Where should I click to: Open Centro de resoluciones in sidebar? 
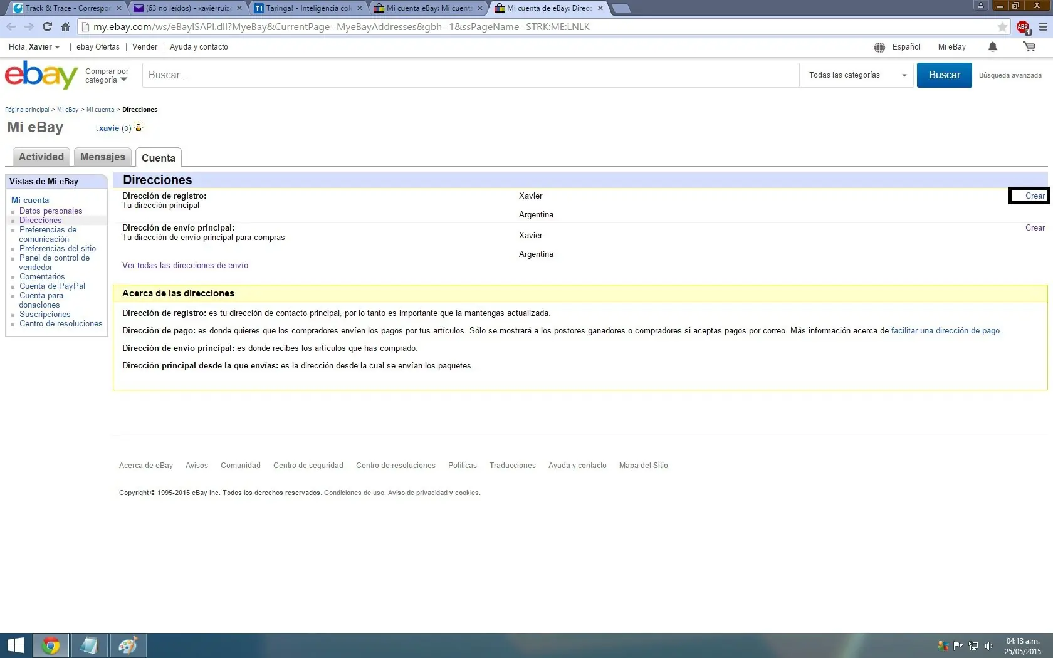[x=61, y=324]
